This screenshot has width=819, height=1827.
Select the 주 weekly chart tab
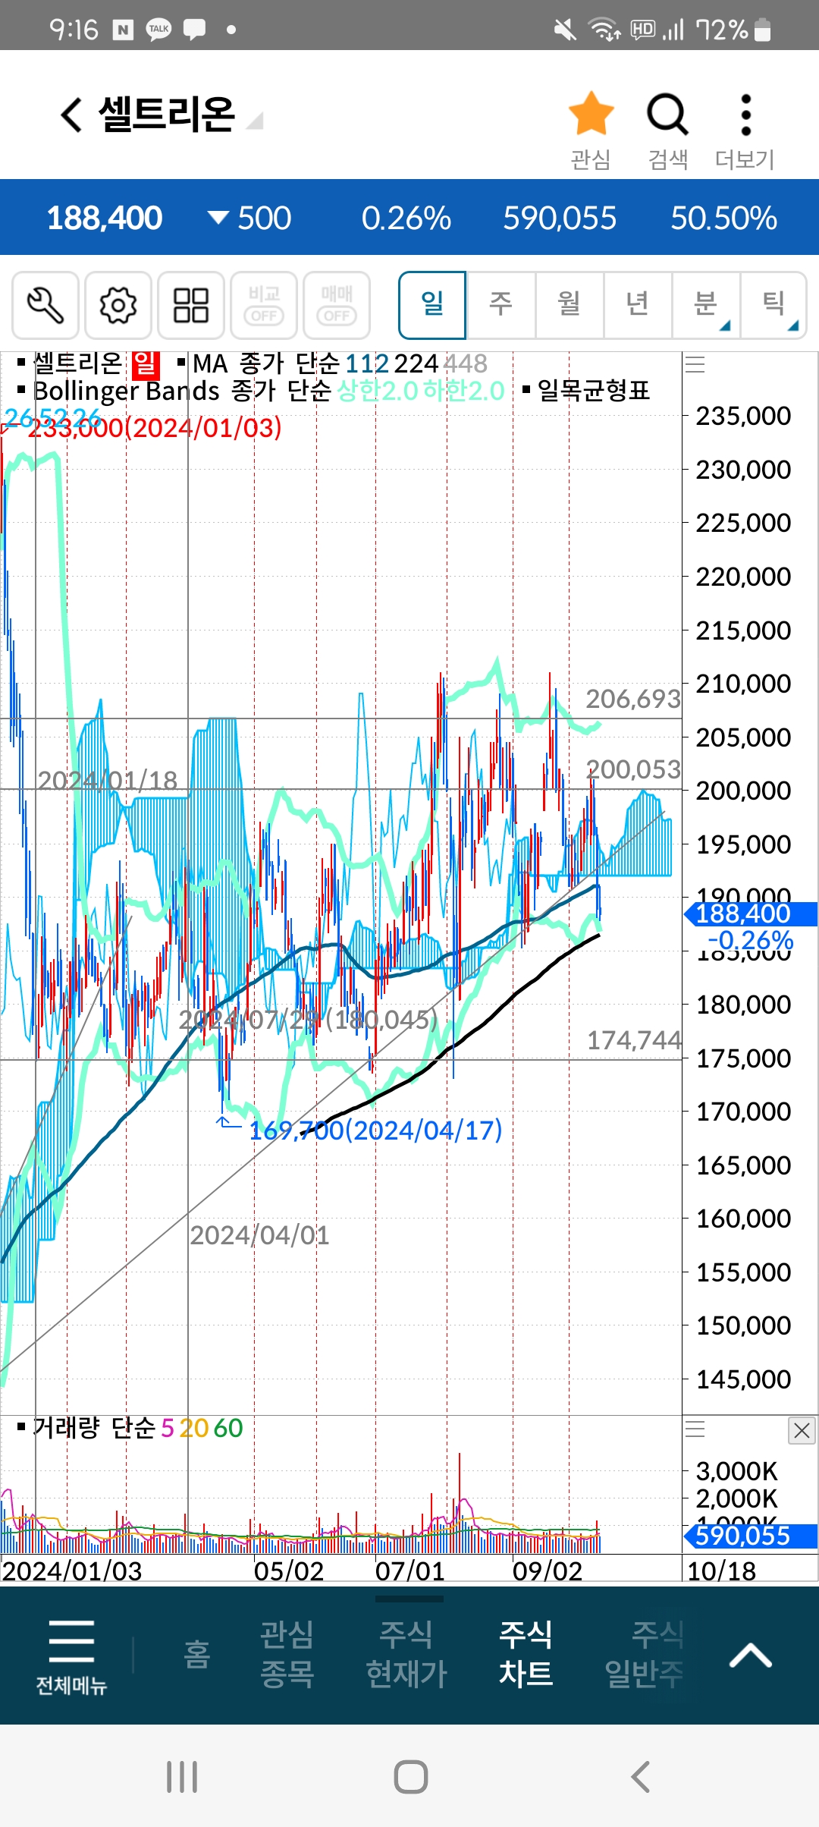500,305
